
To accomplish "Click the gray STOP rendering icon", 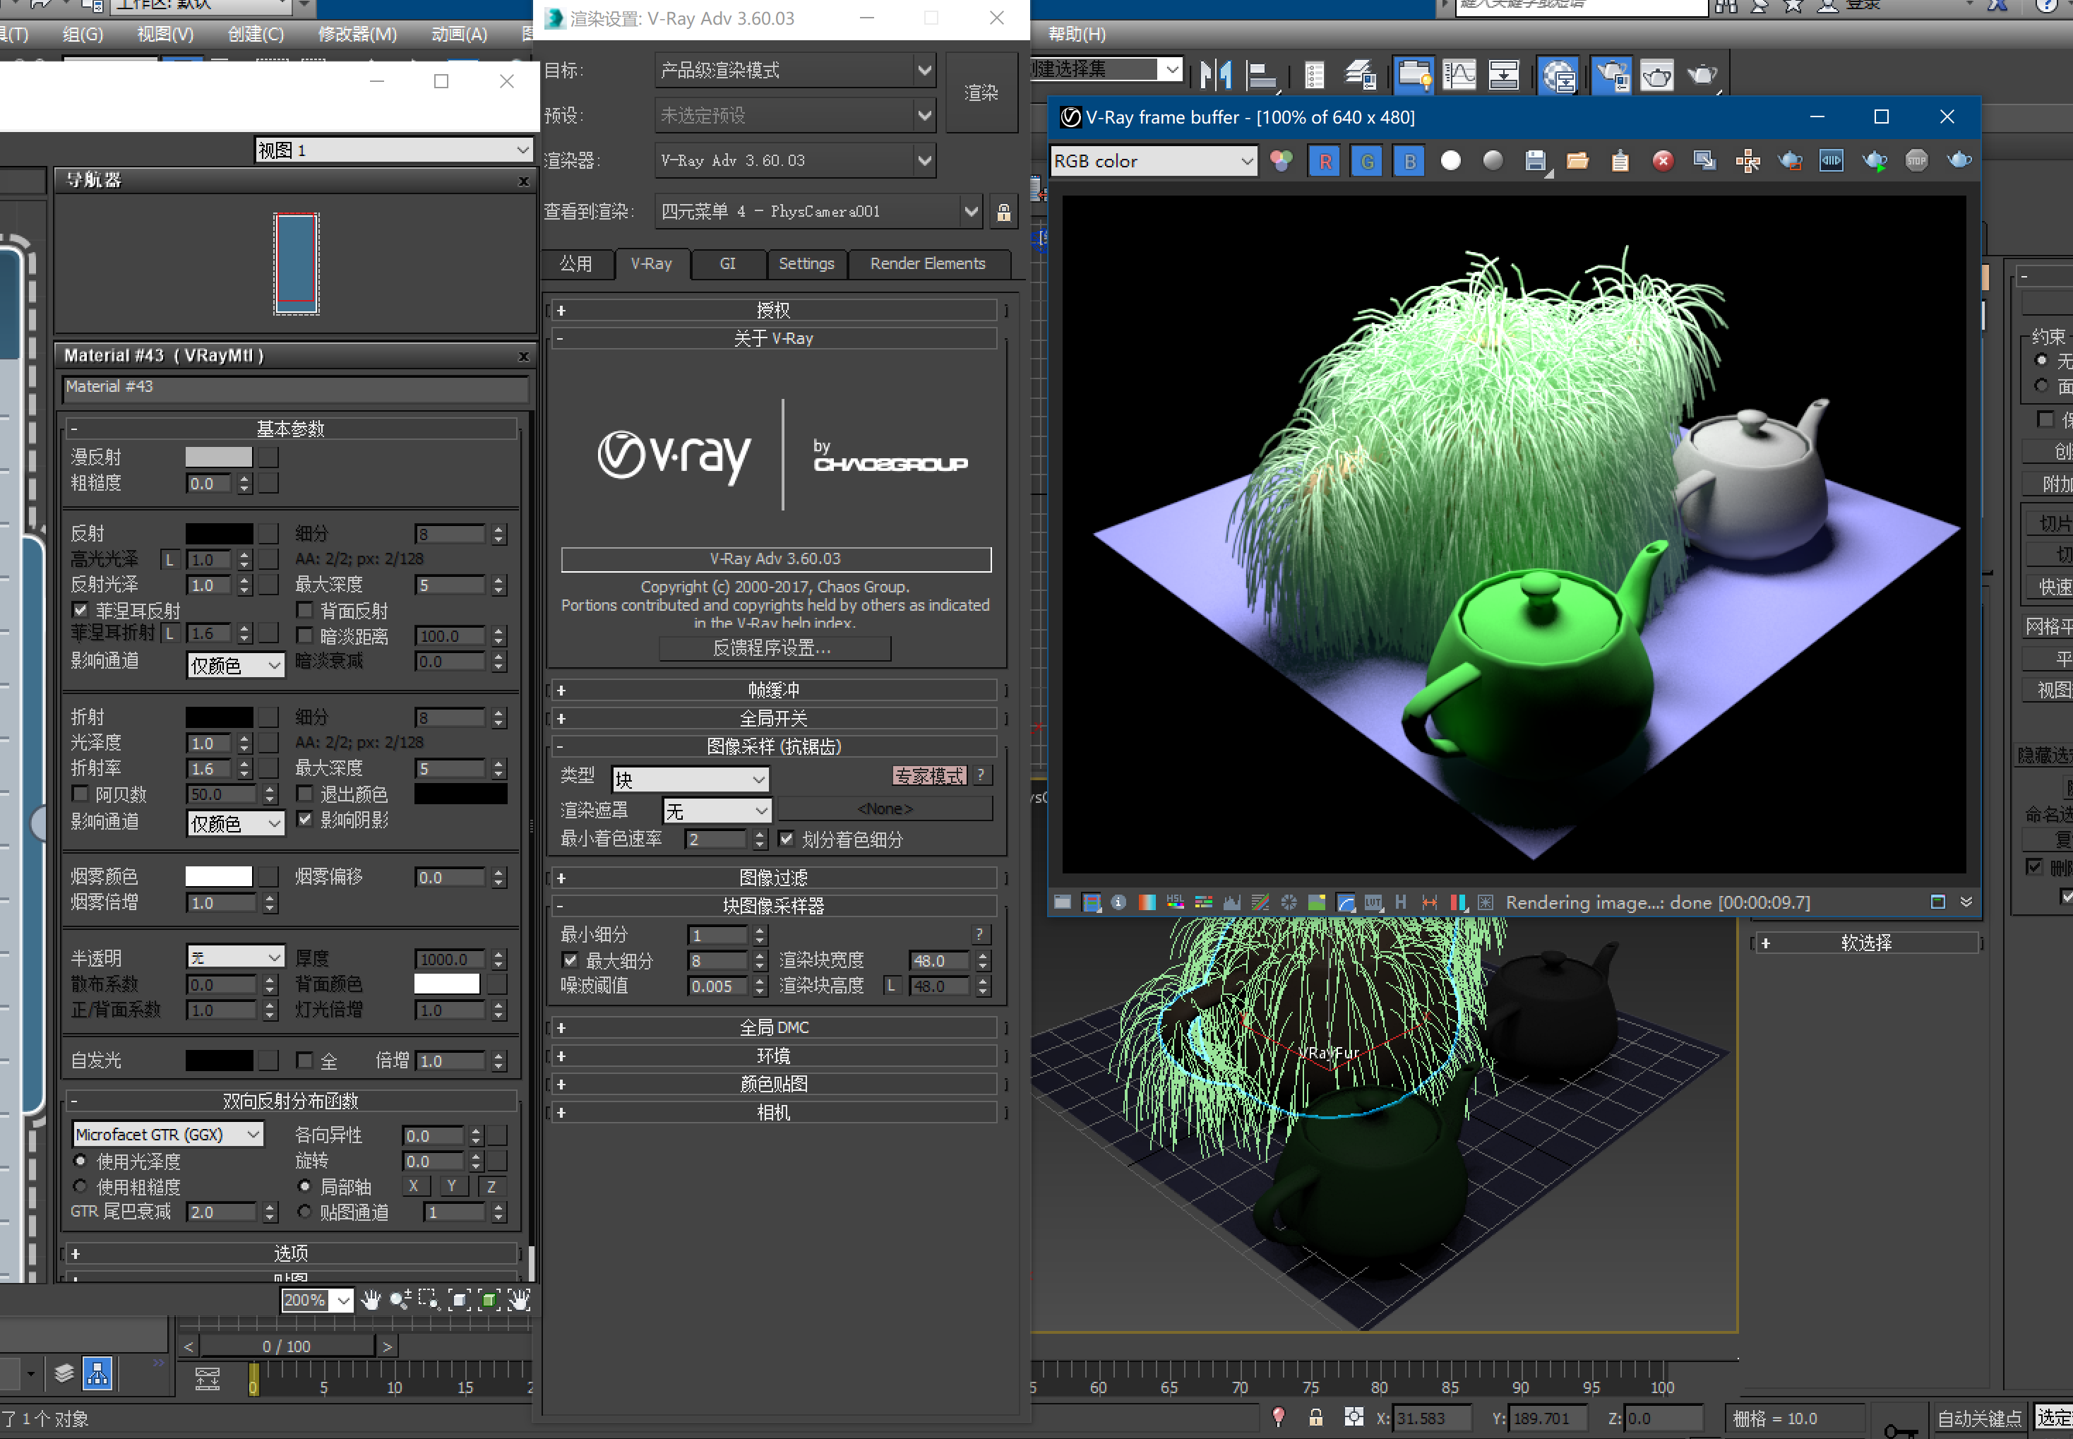I will (1917, 162).
